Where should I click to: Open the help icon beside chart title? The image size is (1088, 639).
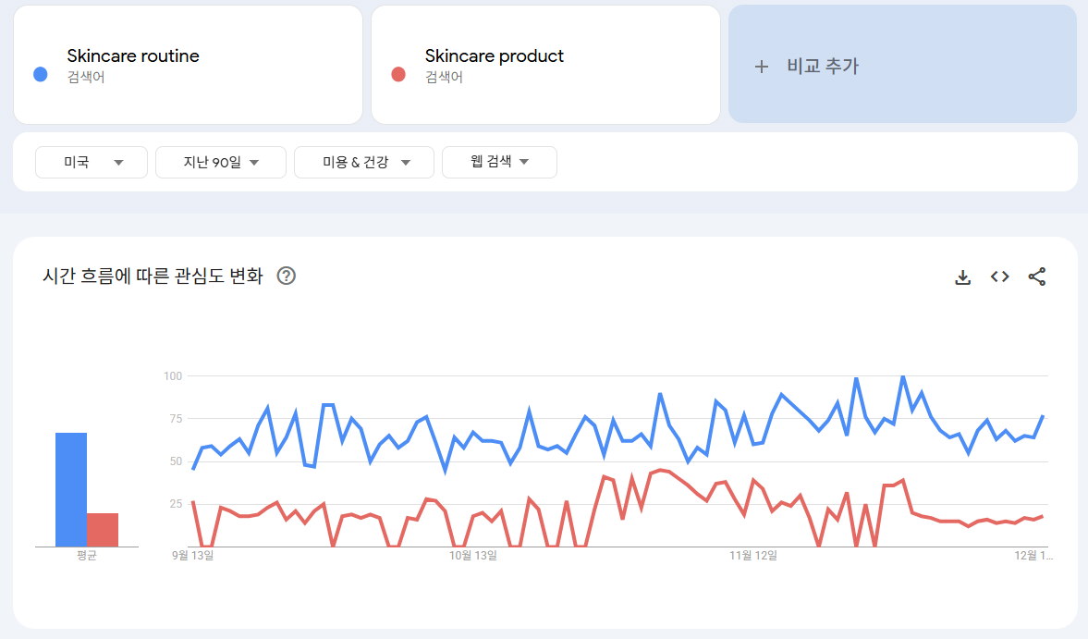click(x=287, y=276)
